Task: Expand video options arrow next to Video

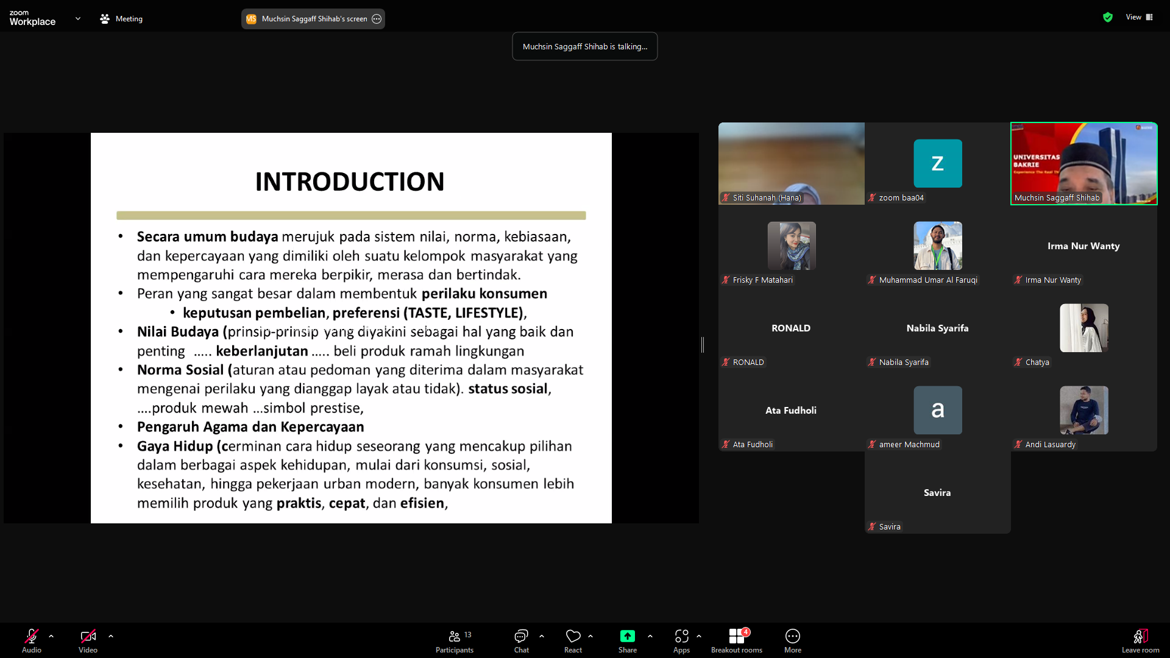Action: point(111,636)
